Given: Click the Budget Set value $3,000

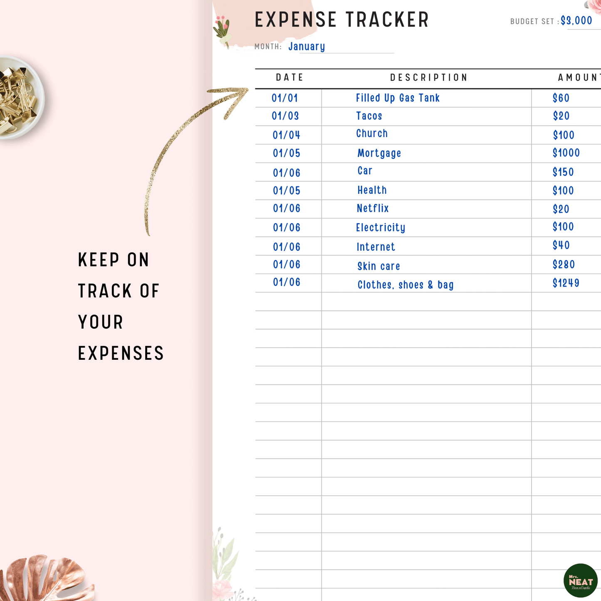Looking at the screenshot, I should (x=576, y=21).
